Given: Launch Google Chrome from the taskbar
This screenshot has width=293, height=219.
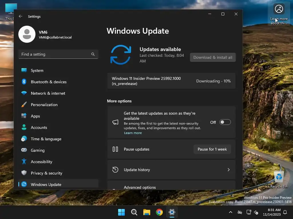Looking at the screenshot, I should click(x=159, y=212).
